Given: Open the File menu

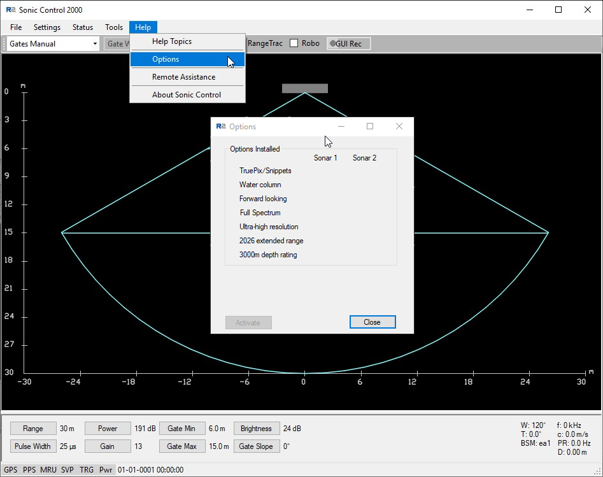Looking at the screenshot, I should coord(16,27).
